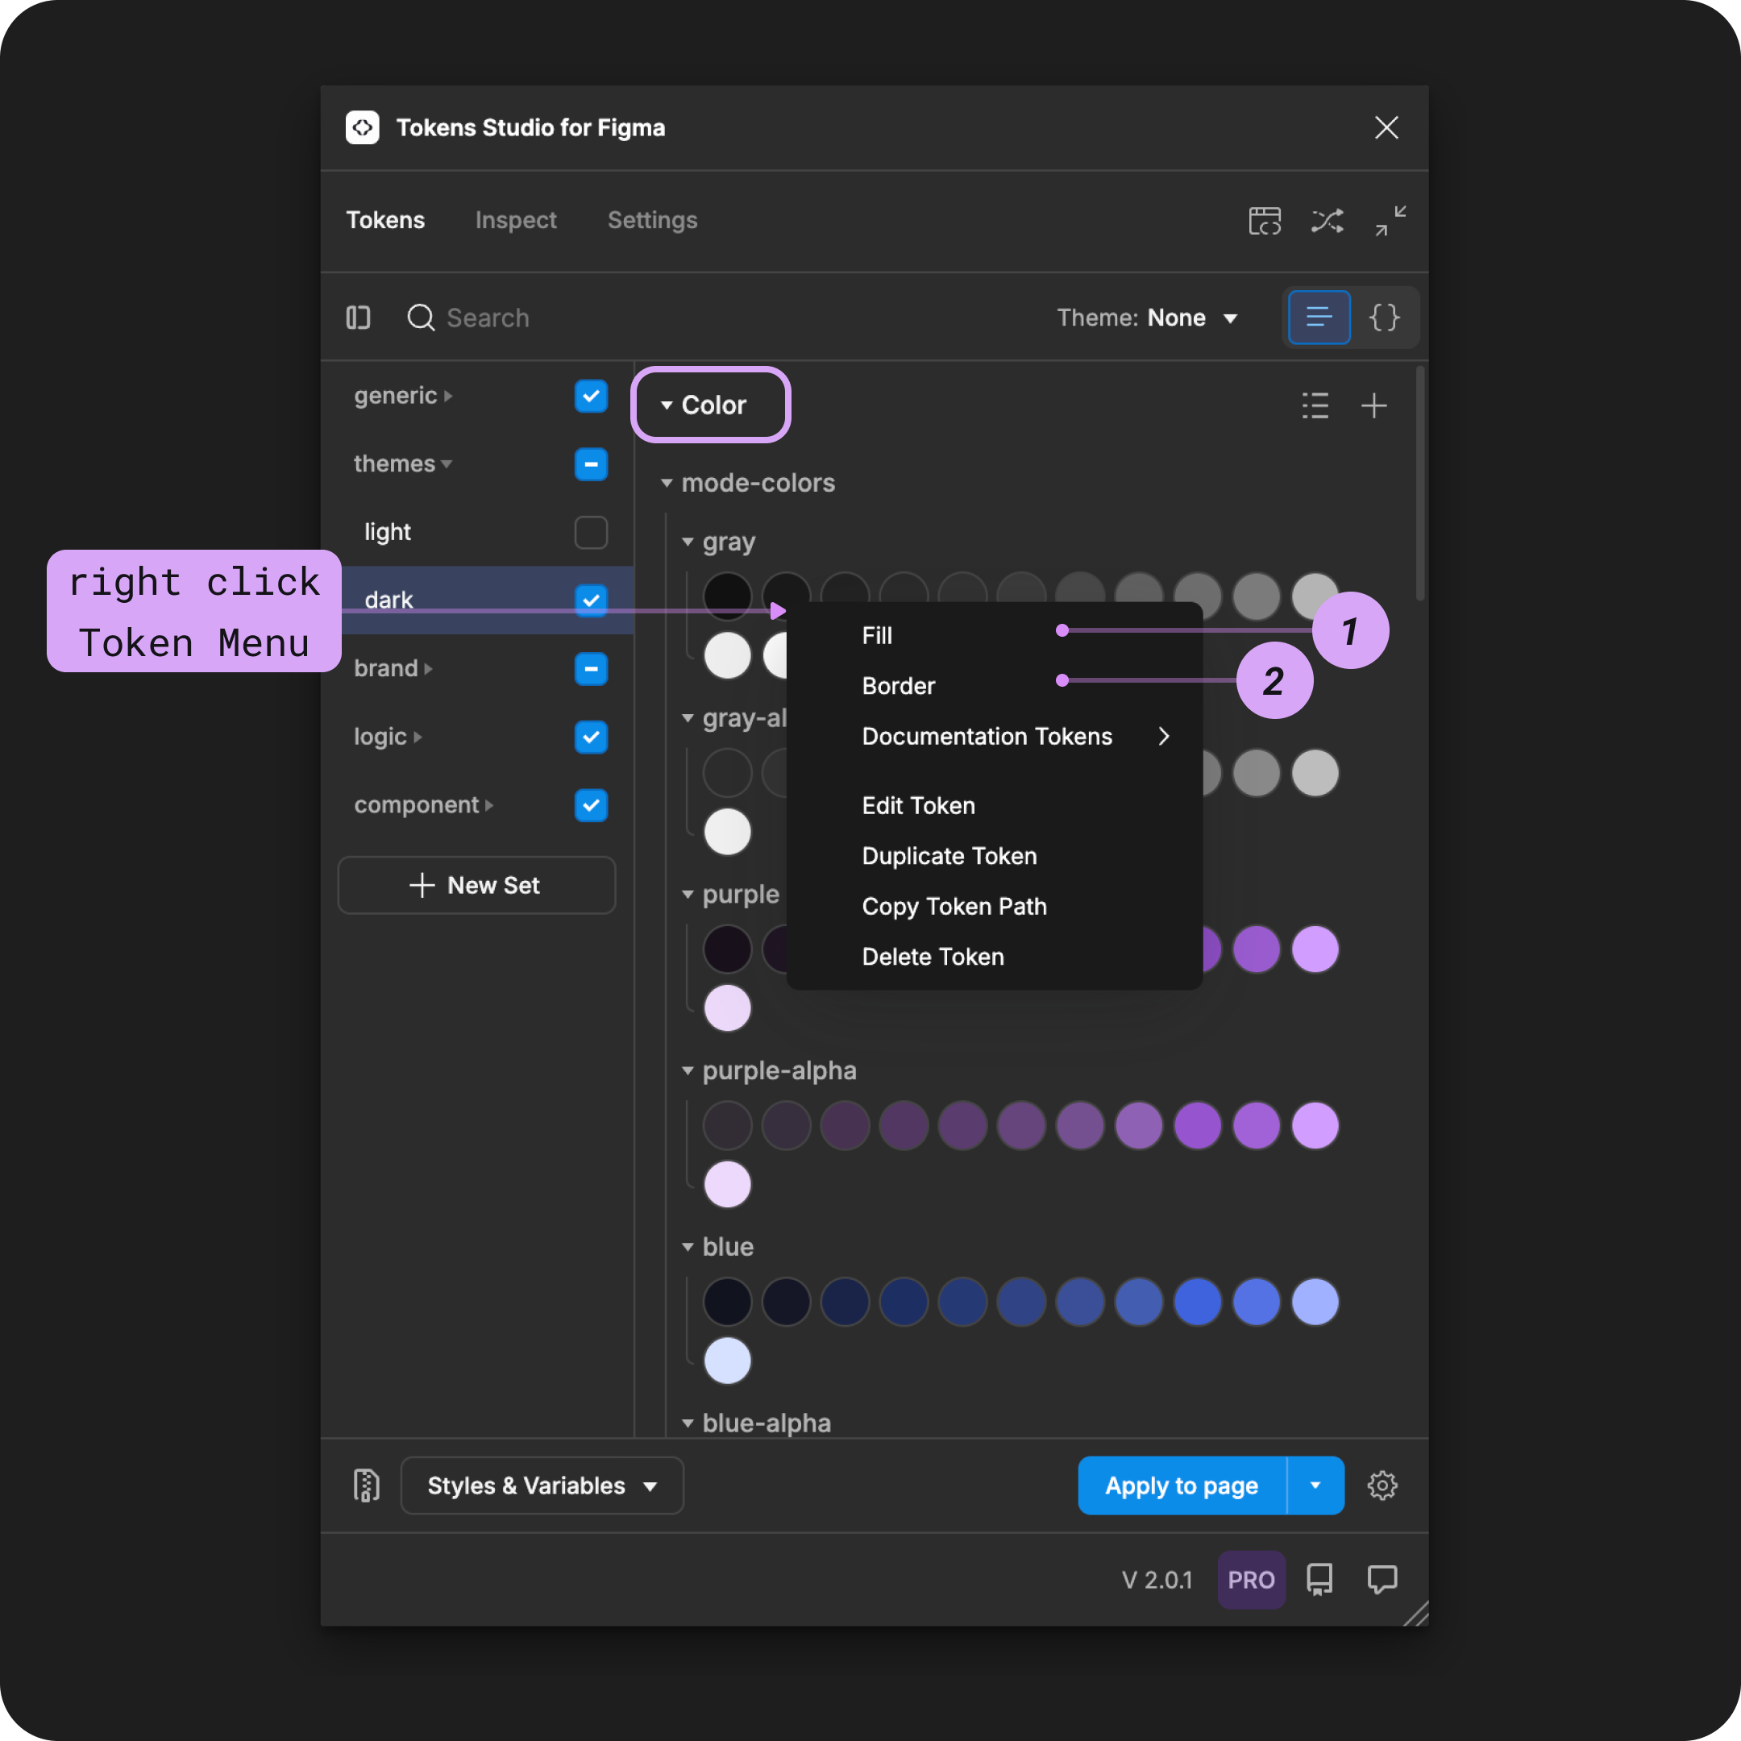Toggle the brand set checkbox
The image size is (1741, 1741).
click(591, 669)
